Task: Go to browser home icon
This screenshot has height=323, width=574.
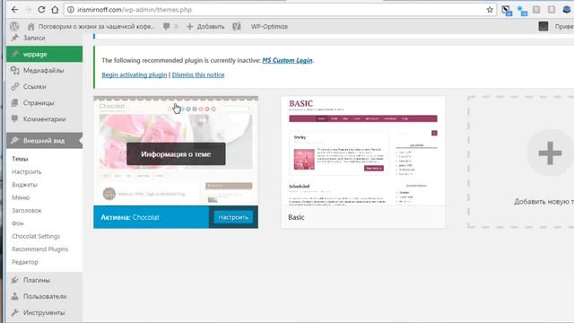Action: click(55, 10)
